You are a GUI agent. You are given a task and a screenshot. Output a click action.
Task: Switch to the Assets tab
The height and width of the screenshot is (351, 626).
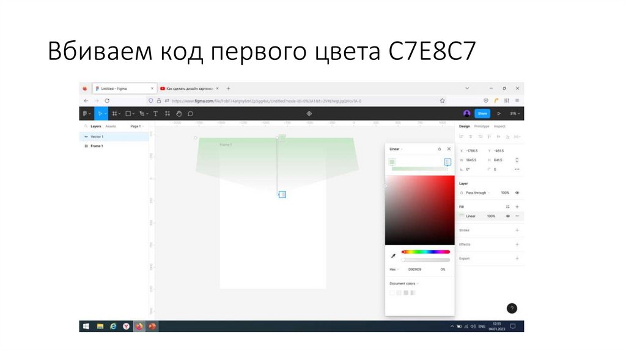coord(111,126)
